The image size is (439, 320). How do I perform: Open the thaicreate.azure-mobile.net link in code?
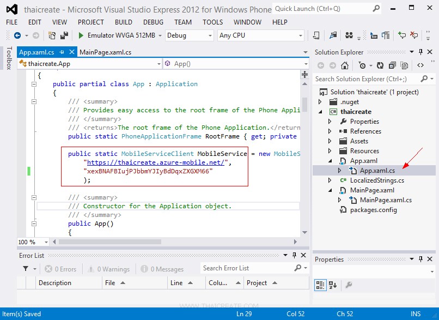point(156,162)
